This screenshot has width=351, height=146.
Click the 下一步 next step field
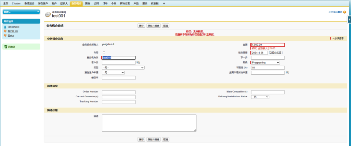point(268,58)
